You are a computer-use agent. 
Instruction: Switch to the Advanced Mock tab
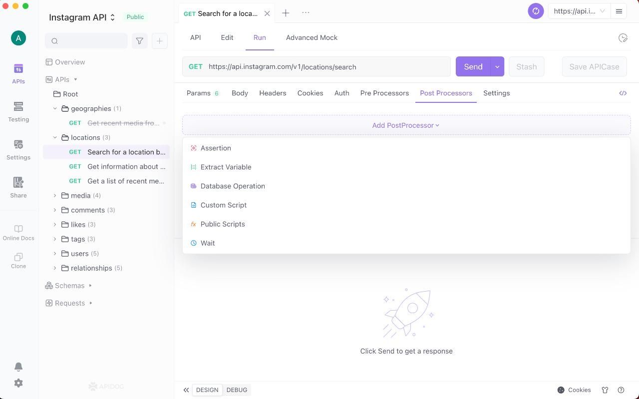(x=312, y=37)
